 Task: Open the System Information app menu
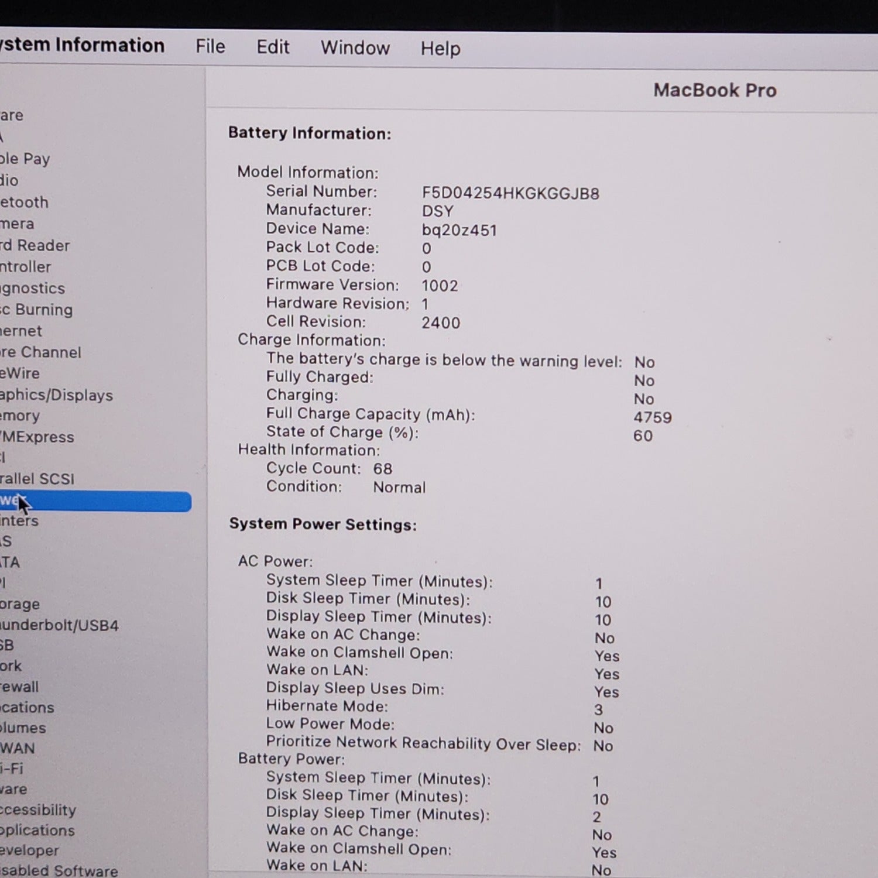coord(82,46)
